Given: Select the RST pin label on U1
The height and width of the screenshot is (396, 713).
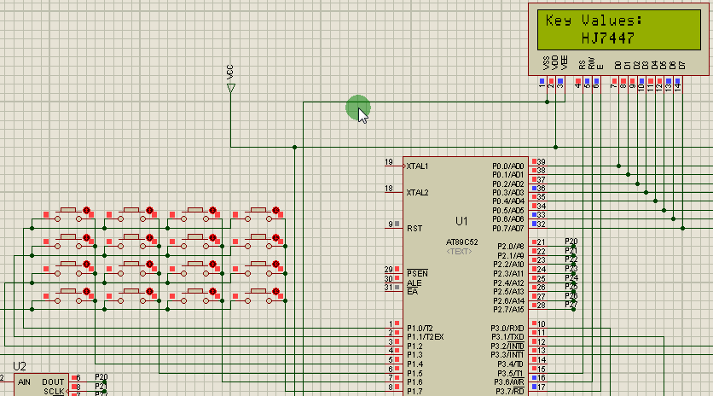Looking at the screenshot, I should pyautogui.click(x=414, y=229).
